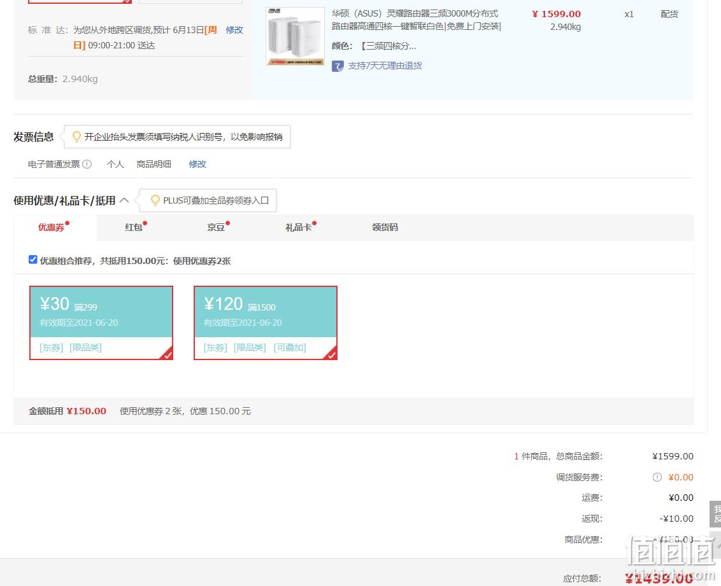The height and width of the screenshot is (586, 721).
Task: Click the 个人 invoice title text
Action: (x=115, y=164)
